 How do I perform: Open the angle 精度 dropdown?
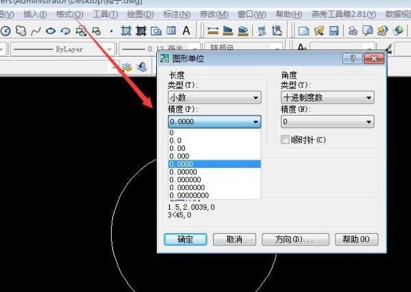click(327, 122)
